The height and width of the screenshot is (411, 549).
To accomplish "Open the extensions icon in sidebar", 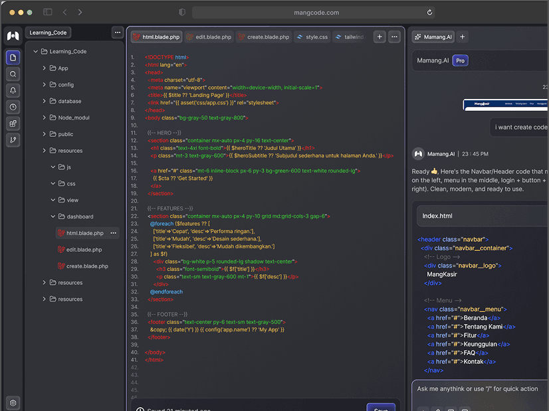I will click(13, 123).
